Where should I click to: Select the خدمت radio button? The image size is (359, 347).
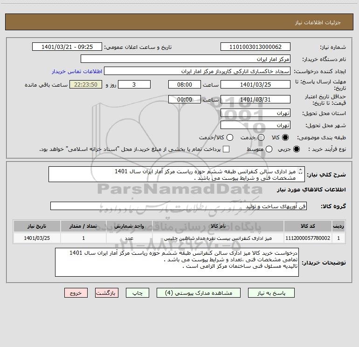coord(261,137)
